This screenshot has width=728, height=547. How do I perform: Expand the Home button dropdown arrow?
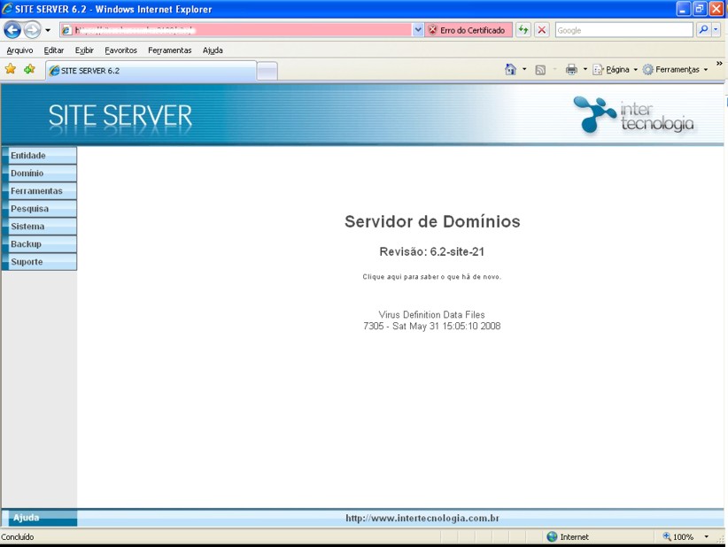(x=524, y=70)
